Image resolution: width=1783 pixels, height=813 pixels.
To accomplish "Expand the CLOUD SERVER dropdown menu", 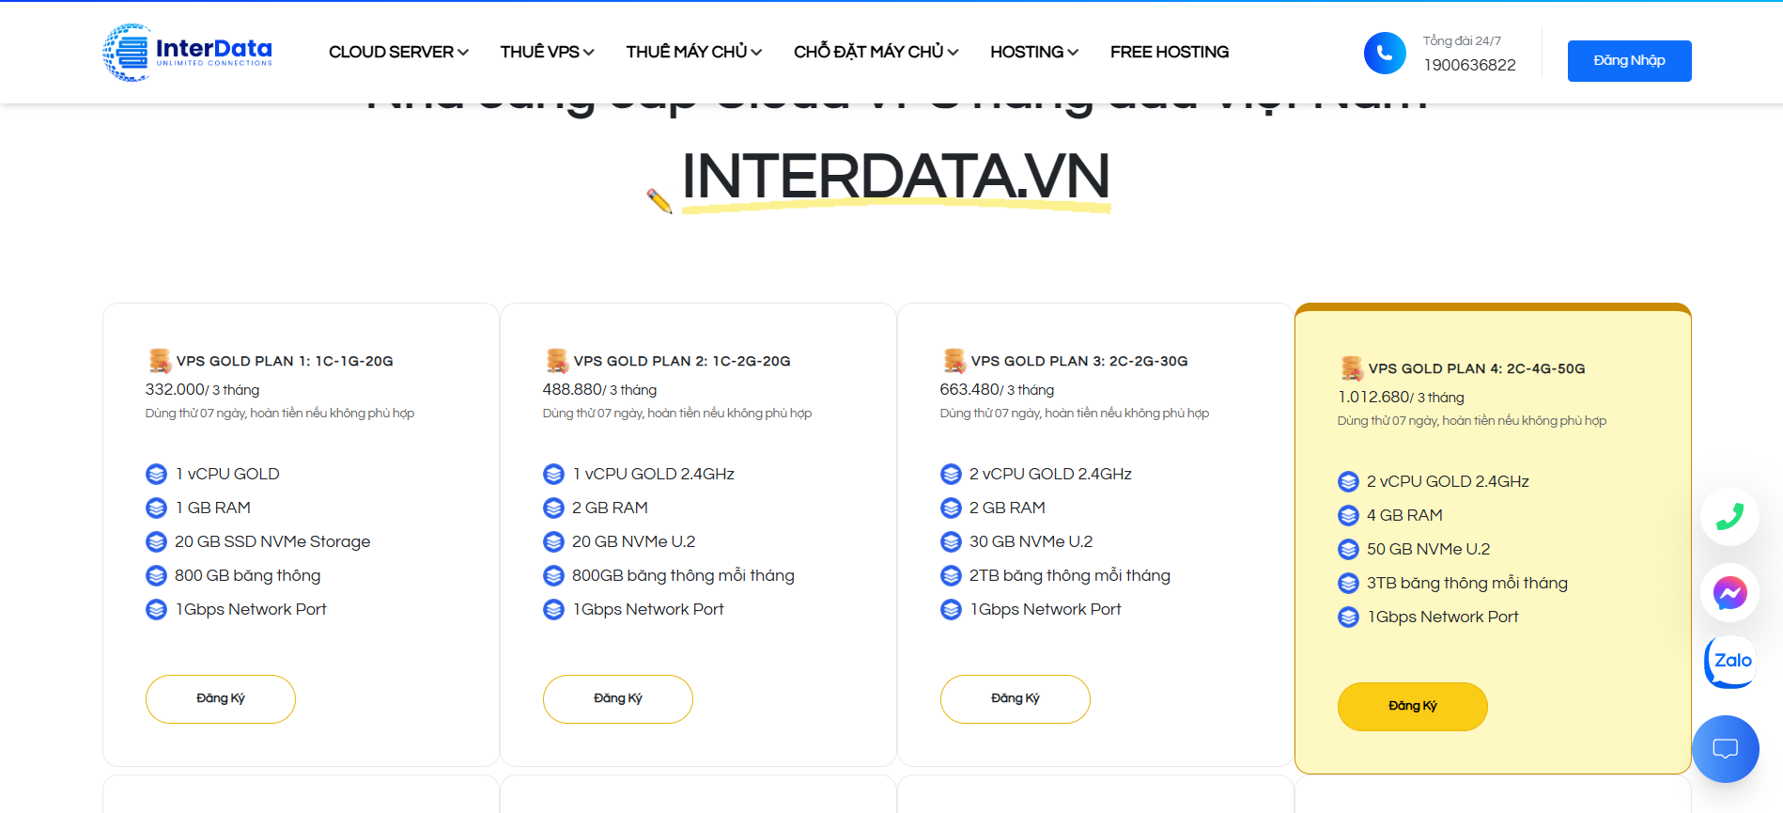I will point(398,52).
